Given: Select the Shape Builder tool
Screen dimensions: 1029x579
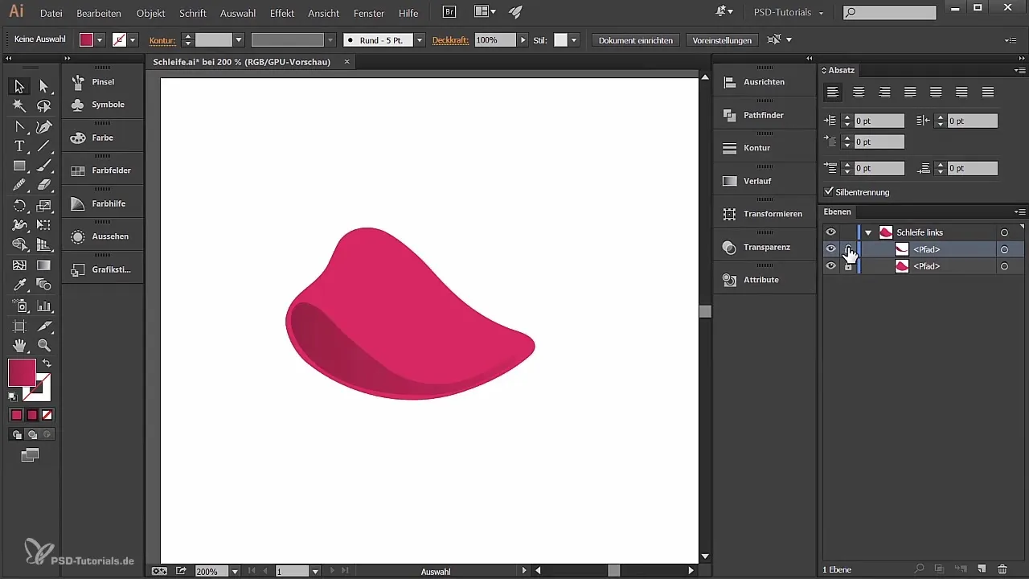Looking at the screenshot, I should 19,245.
